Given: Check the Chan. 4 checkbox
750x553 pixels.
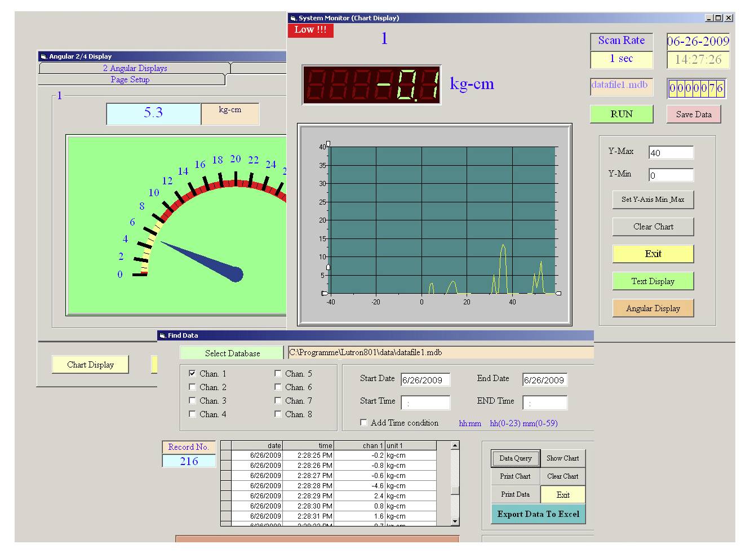Looking at the screenshot, I should pyautogui.click(x=193, y=414).
